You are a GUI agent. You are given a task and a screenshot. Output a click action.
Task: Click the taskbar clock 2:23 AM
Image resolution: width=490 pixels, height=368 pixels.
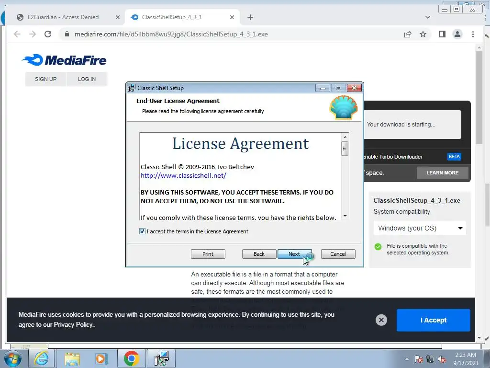pos(466,355)
